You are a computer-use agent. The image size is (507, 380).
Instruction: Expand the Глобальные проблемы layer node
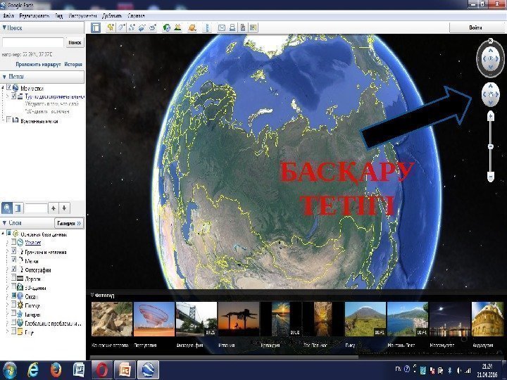pos(8,323)
